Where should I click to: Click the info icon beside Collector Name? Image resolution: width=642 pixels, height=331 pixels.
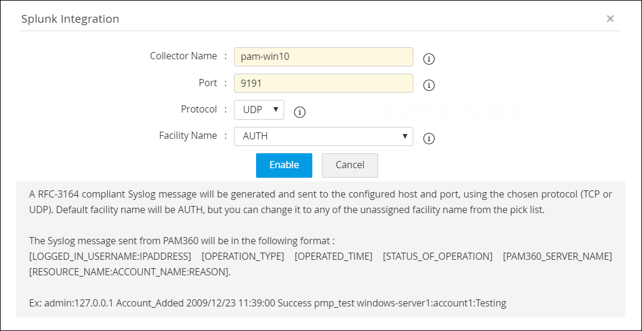(428, 59)
